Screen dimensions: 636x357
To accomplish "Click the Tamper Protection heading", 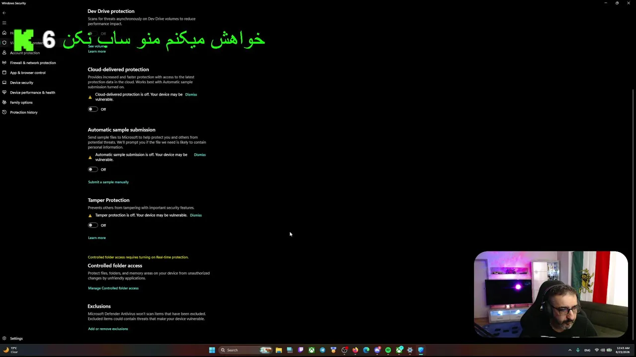I will tap(108, 200).
